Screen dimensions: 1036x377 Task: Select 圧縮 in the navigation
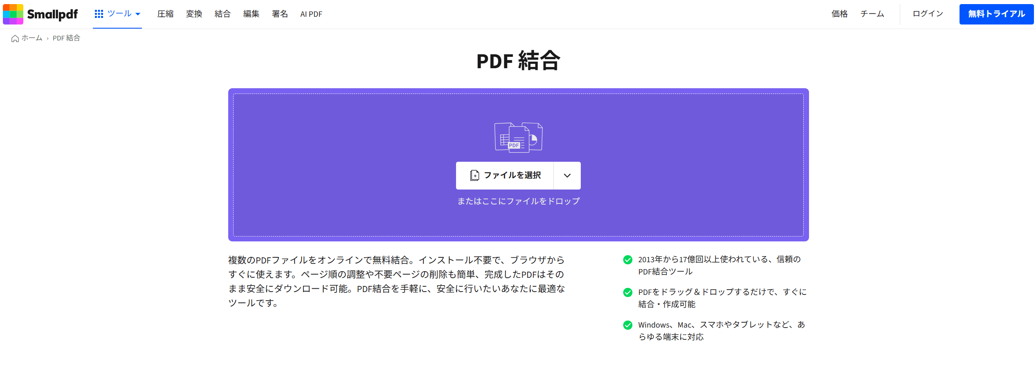tap(165, 13)
